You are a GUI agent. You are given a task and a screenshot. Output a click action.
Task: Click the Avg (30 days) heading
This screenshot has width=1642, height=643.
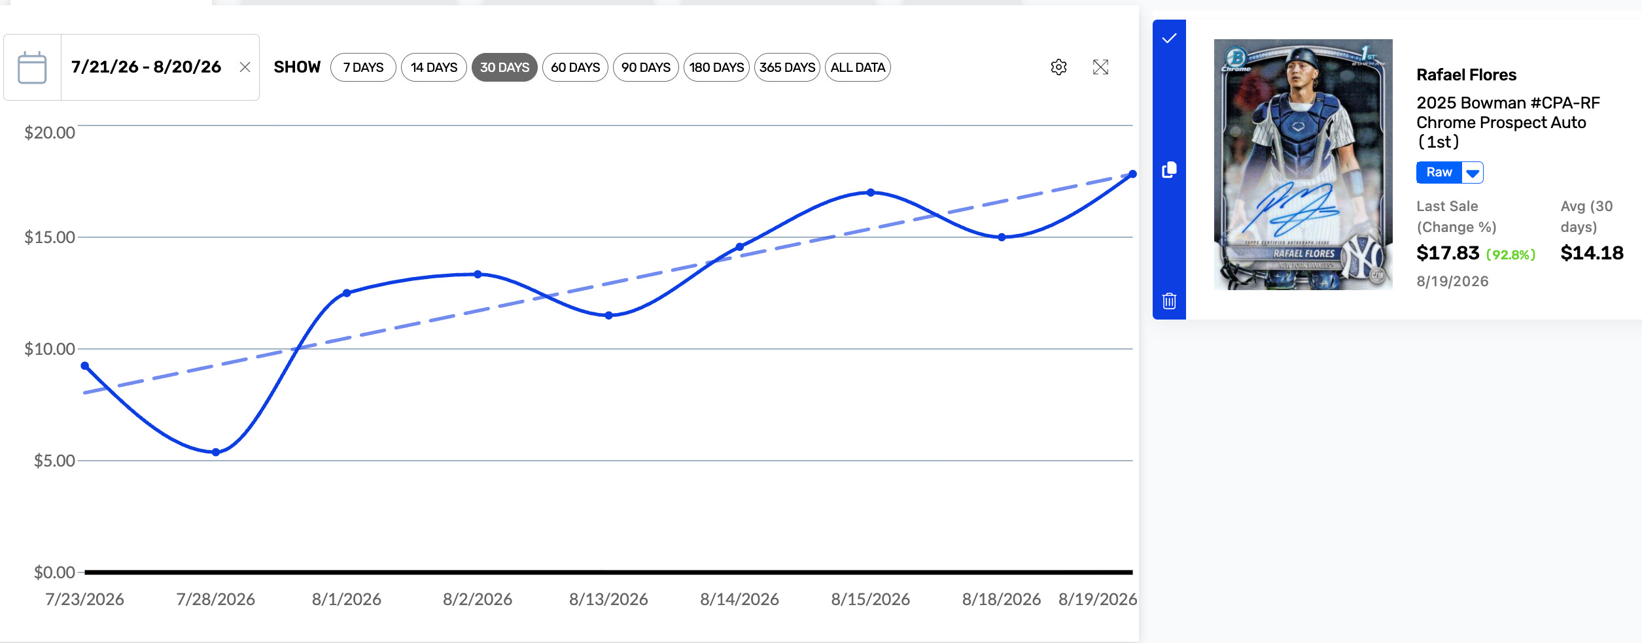tap(1586, 216)
